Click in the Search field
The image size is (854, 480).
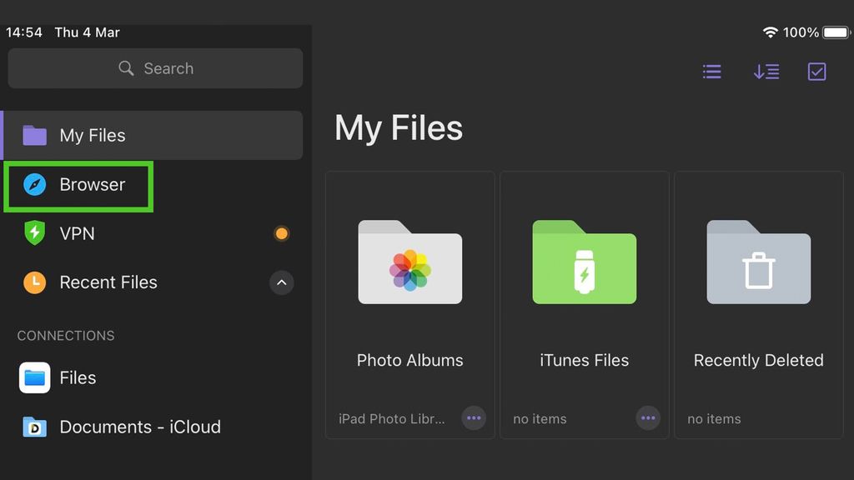click(x=155, y=68)
